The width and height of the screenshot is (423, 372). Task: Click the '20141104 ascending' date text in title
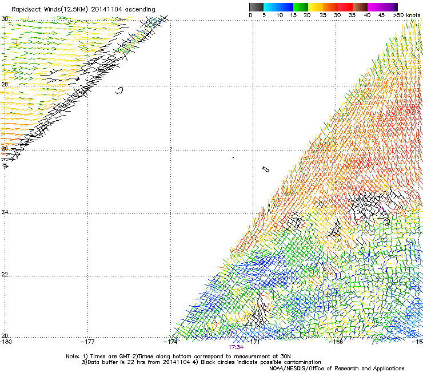[123, 10]
